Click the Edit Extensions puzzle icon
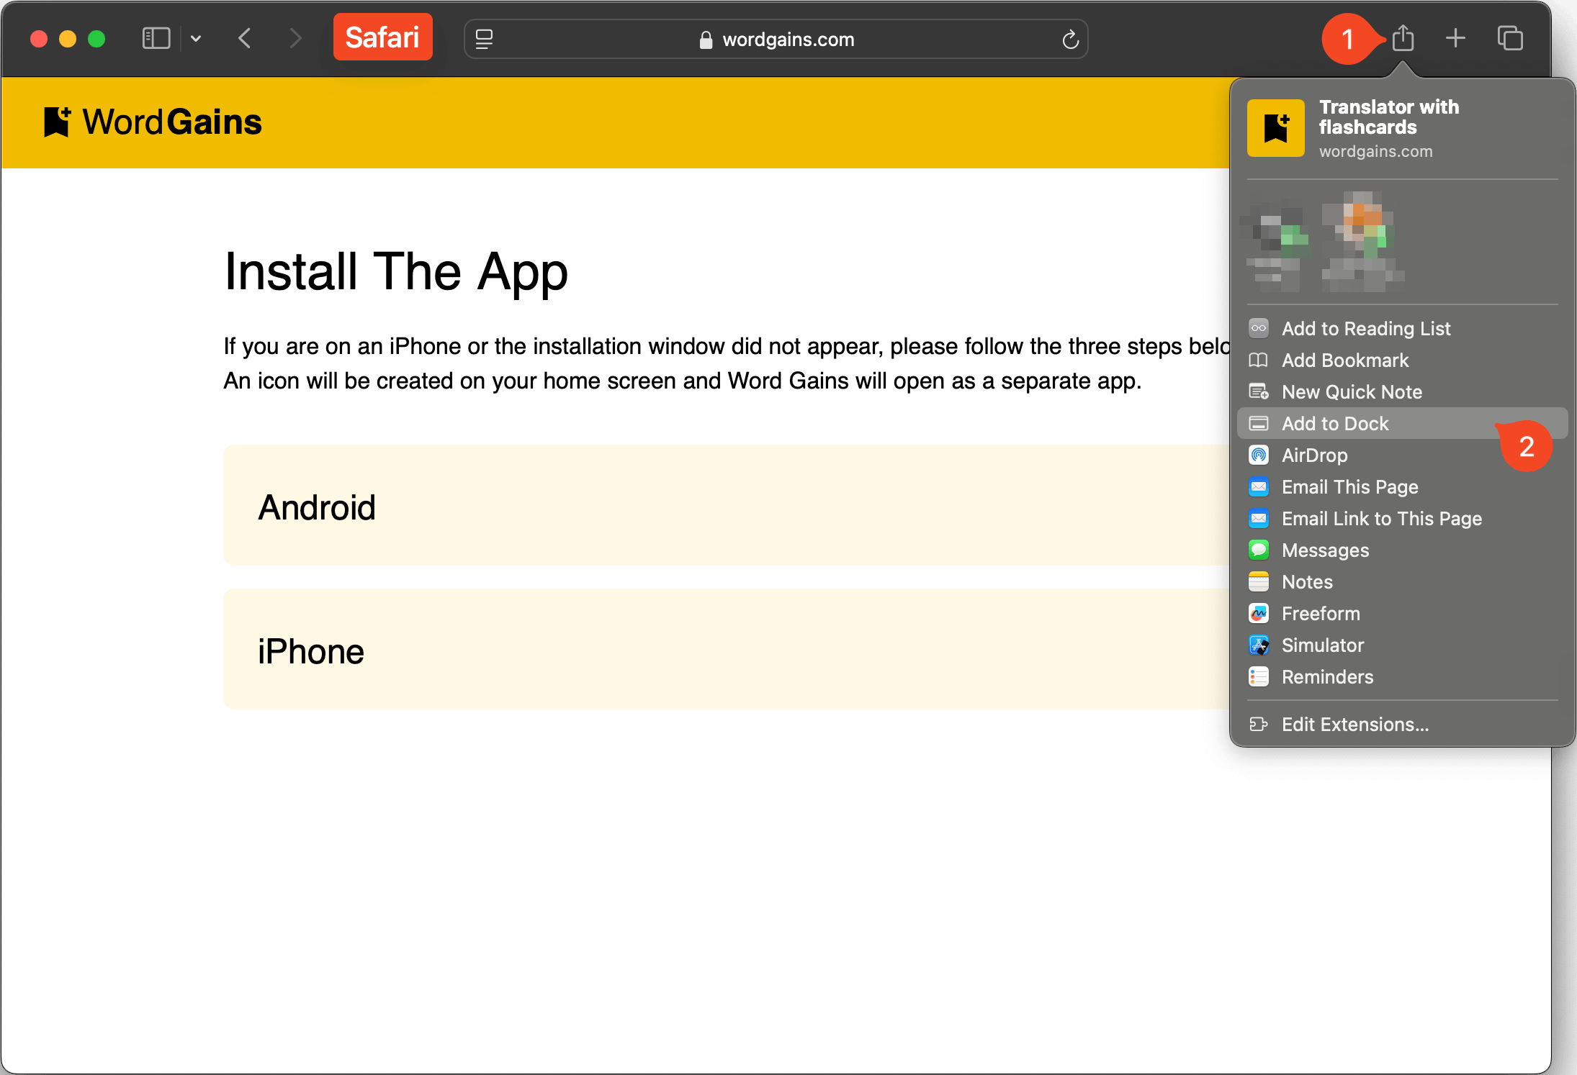Screen dimensions: 1577x1075 coord(1258,724)
